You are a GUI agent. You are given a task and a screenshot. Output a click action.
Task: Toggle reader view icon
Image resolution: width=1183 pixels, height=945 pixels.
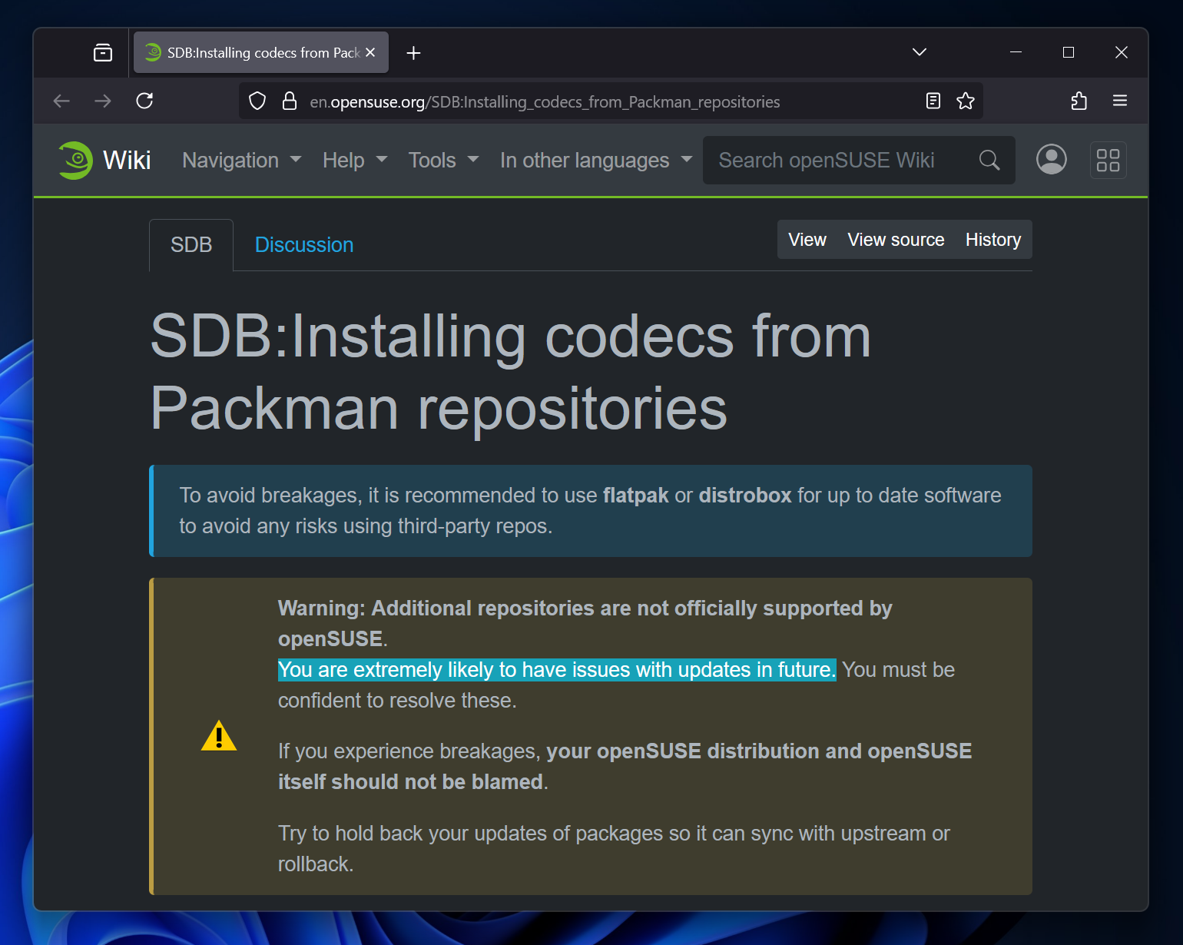point(933,101)
